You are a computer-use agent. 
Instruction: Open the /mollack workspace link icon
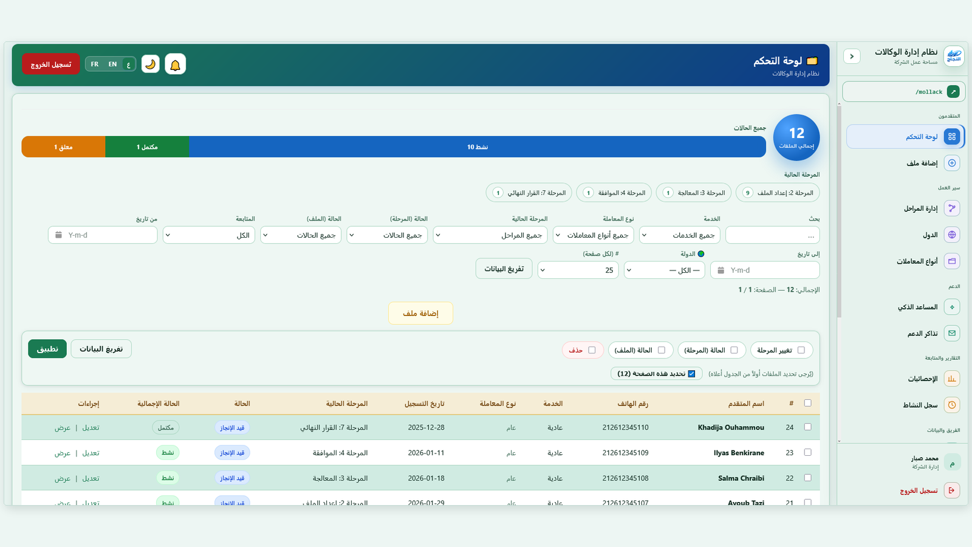pos(953,92)
